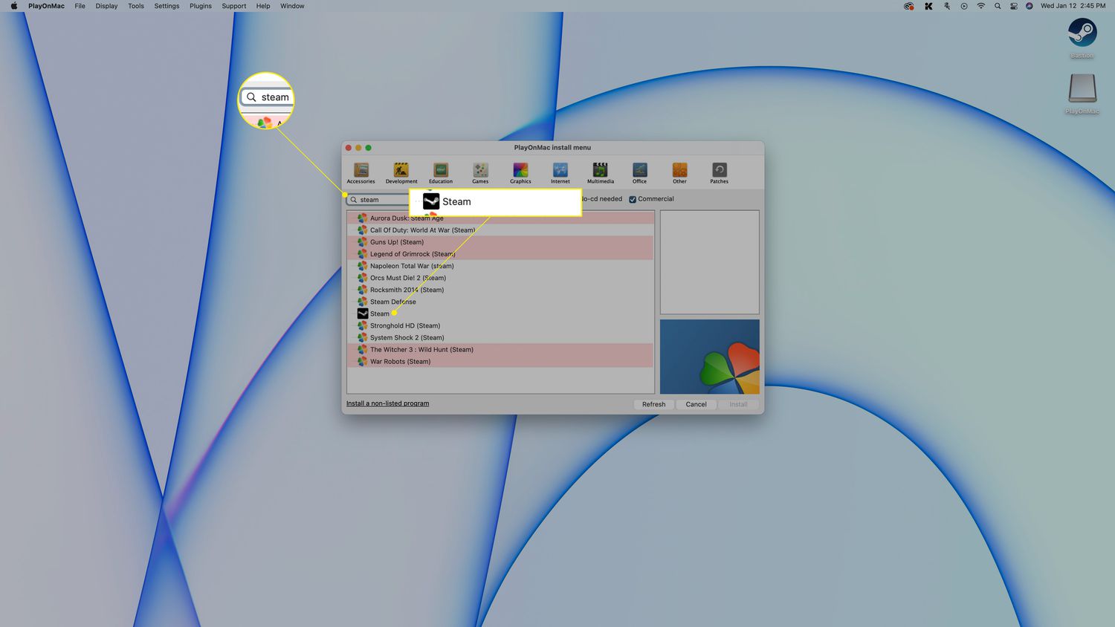Open the Games category
The height and width of the screenshot is (627, 1115).
coord(480,172)
